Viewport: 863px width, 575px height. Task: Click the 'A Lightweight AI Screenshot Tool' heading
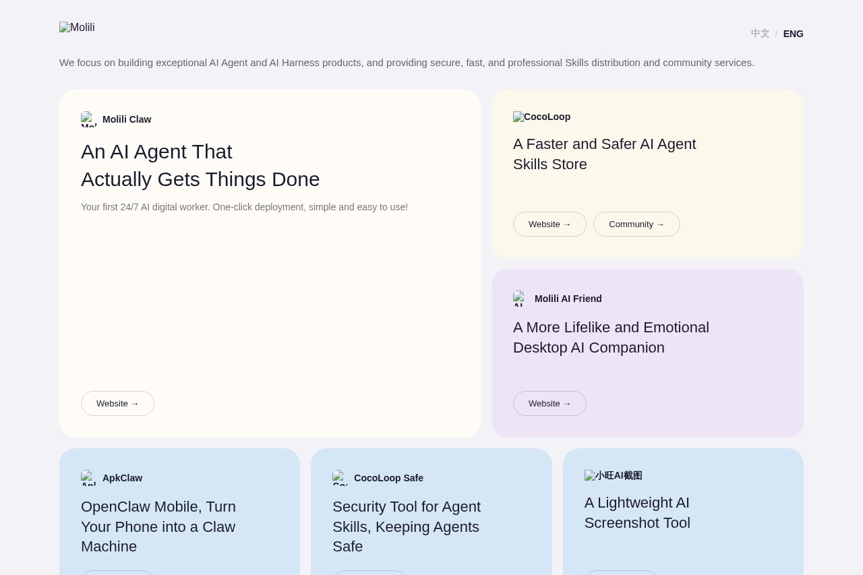point(637,512)
